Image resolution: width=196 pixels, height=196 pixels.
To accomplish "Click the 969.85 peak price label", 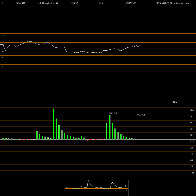I will coord(113,113).
